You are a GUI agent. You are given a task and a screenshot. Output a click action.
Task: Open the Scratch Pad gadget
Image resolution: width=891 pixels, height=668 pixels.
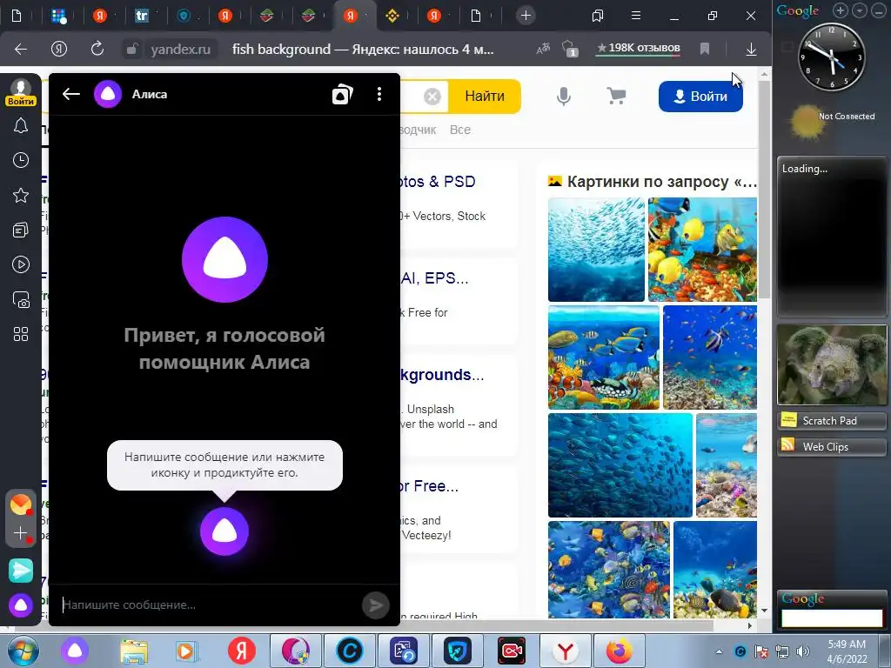831,421
